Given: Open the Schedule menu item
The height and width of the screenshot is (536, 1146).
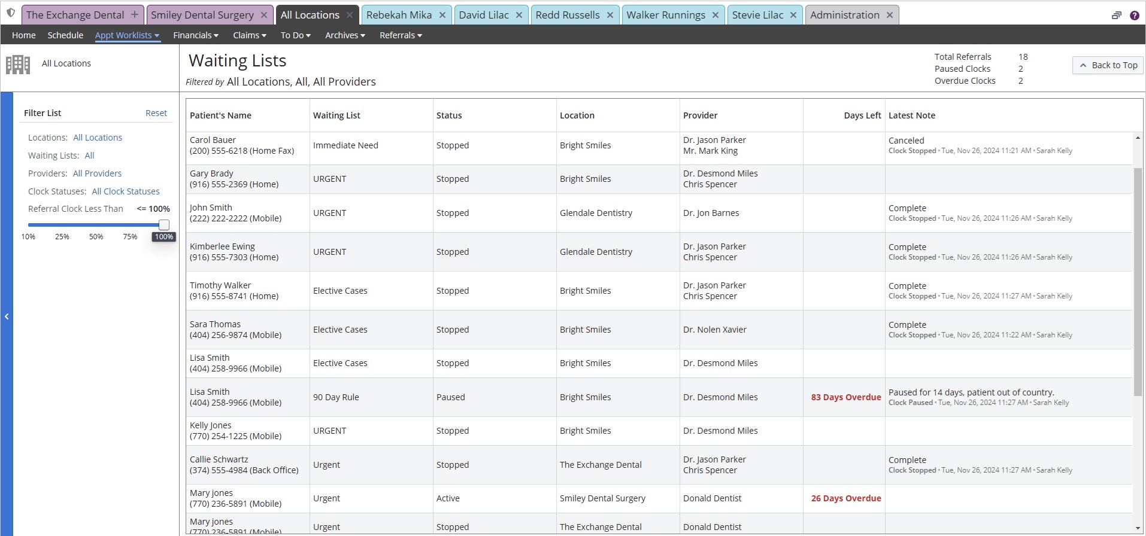Looking at the screenshot, I should (x=65, y=35).
